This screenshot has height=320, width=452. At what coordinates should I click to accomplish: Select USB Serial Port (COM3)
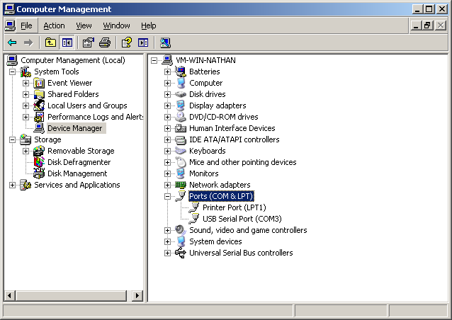click(x=242, y=219)
